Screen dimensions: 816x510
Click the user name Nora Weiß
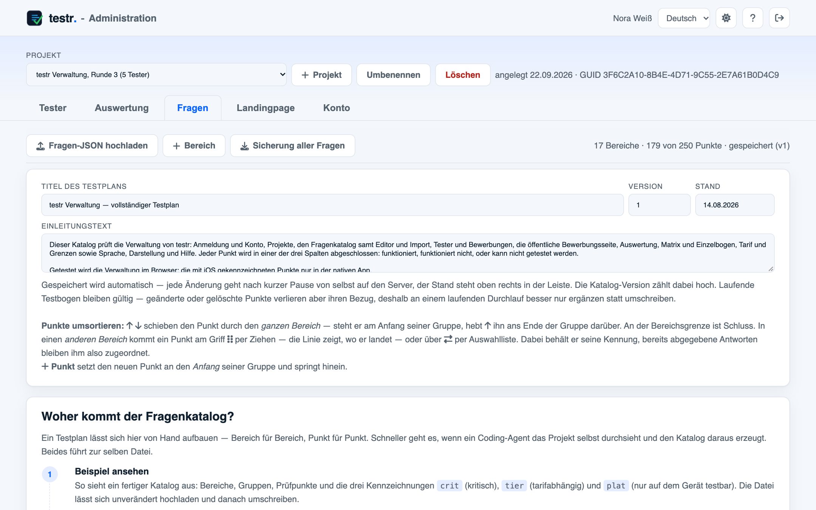click(632, 18)
